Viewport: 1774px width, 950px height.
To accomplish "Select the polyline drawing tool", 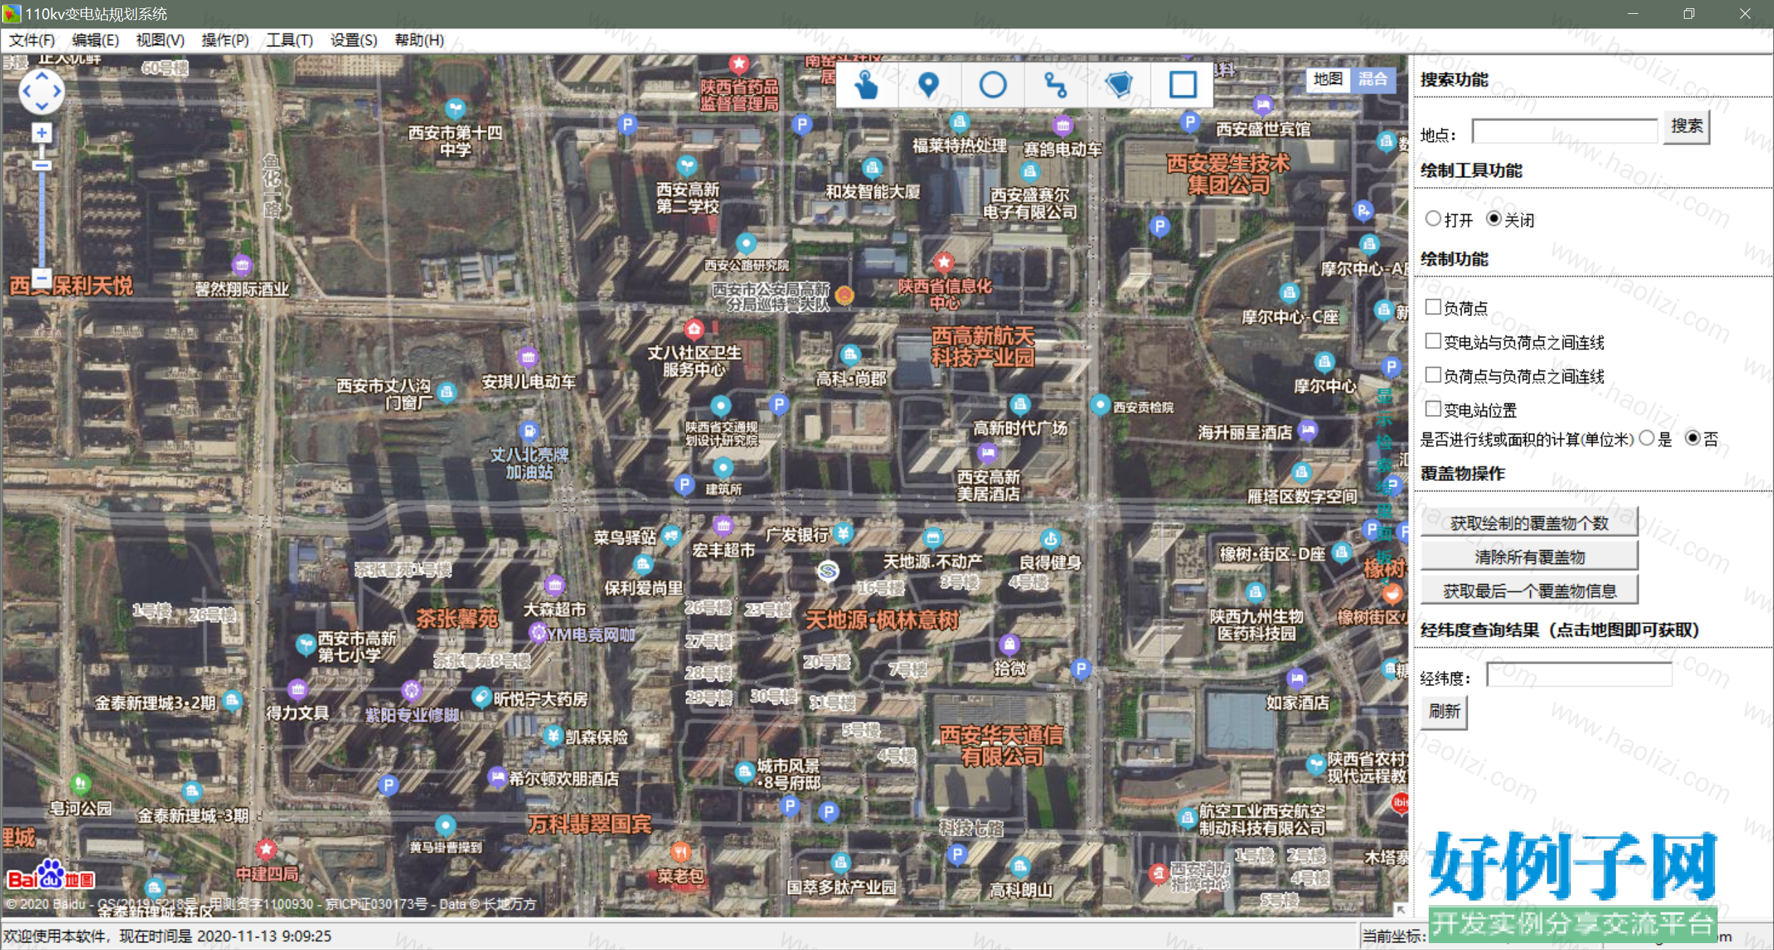I will (1055, 85).
